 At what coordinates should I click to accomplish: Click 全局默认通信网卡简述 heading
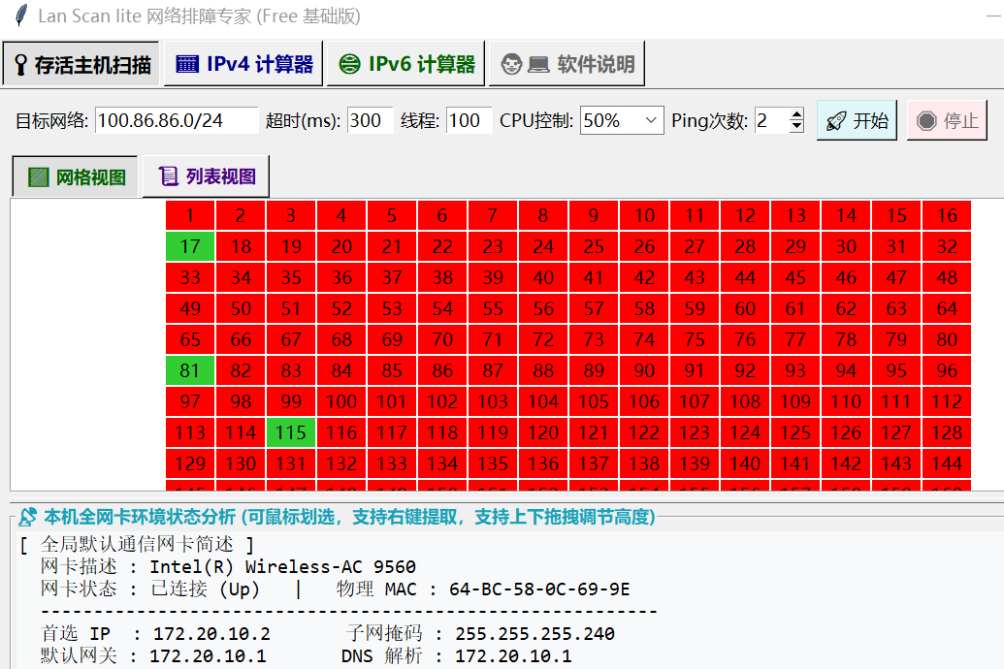137,544
